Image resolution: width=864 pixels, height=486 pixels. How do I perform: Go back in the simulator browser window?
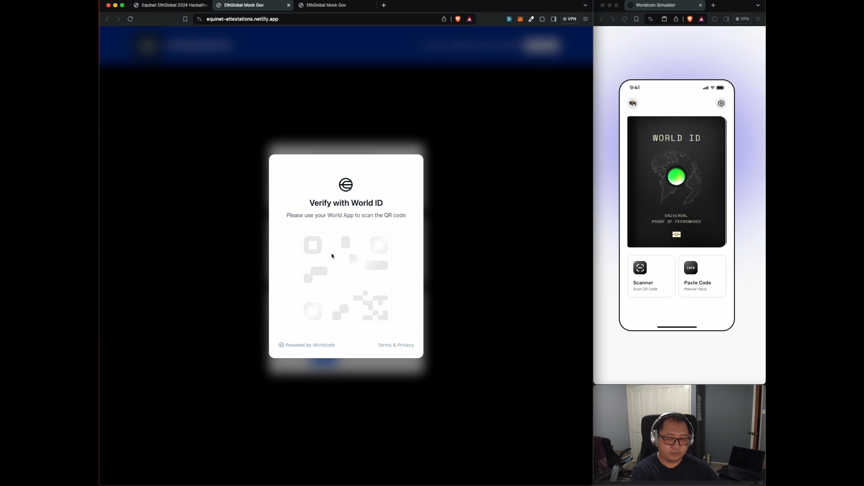(602, 19)
